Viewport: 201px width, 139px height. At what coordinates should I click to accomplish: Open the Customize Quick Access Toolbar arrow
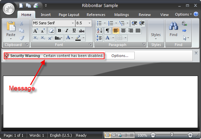(46, 6)
